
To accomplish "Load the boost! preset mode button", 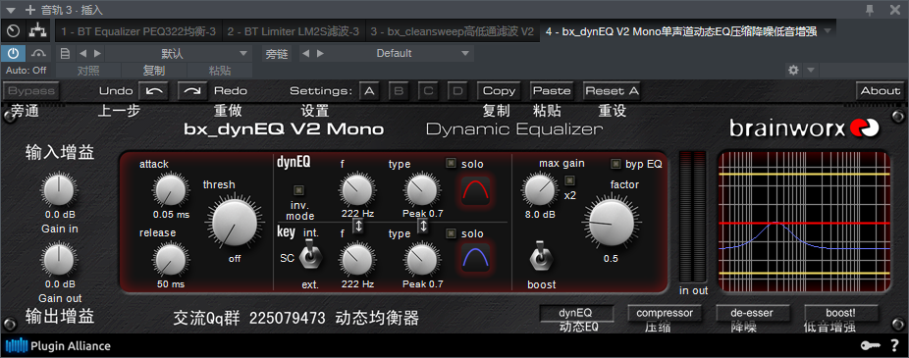I will point(840,313).
